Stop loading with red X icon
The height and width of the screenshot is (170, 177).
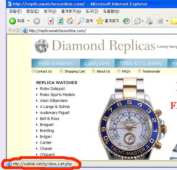pos(51,21)
